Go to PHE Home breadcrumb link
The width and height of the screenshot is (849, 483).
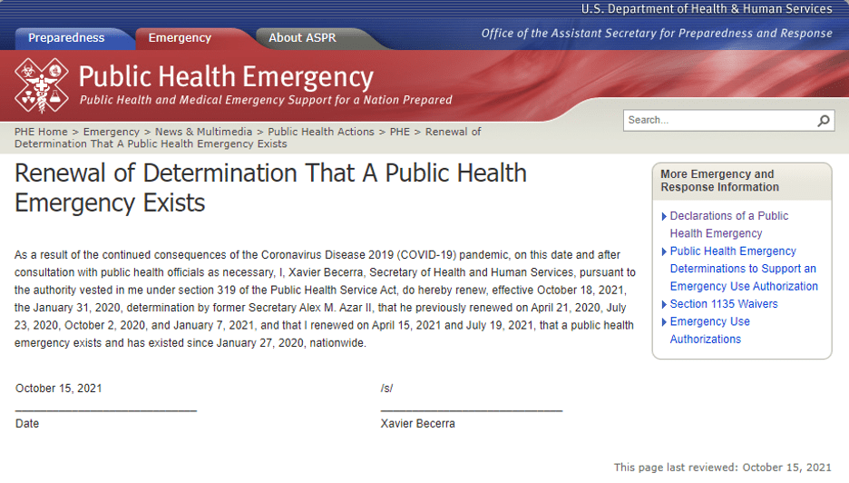coord(41,132)
